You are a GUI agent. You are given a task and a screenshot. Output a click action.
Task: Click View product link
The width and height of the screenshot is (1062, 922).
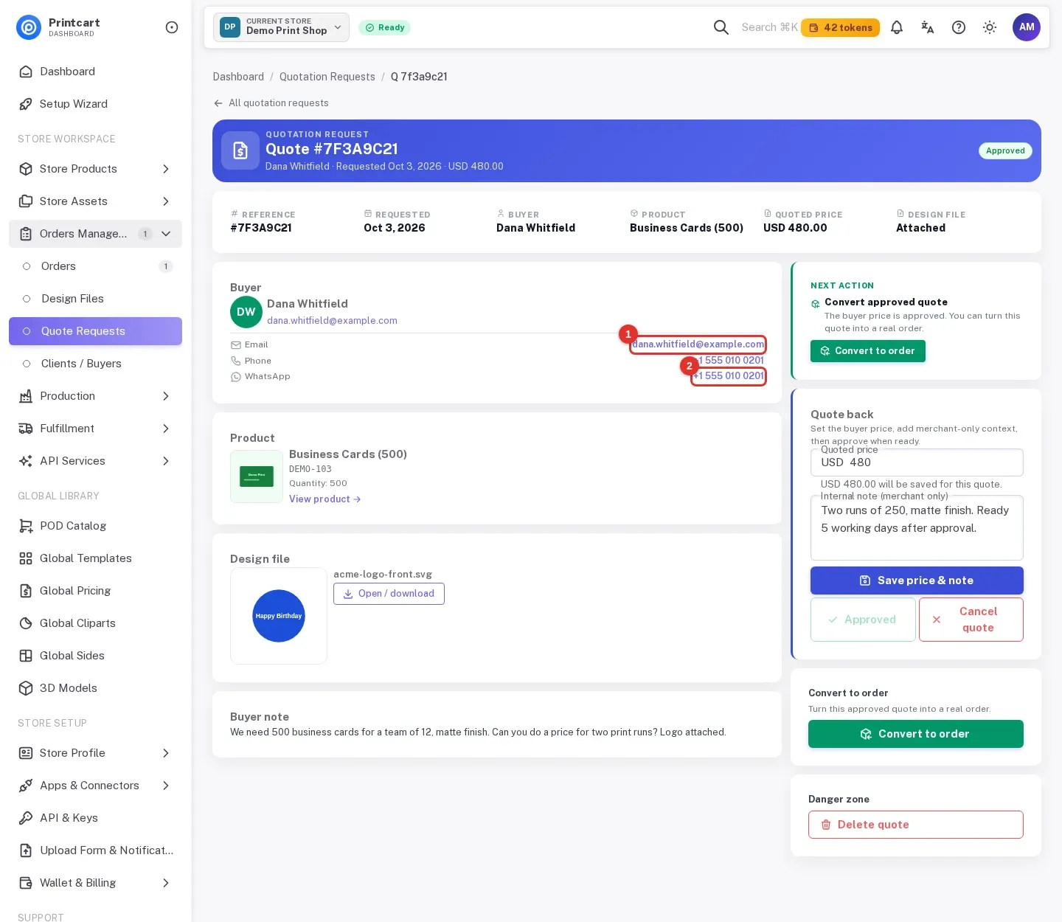point(324,499)
